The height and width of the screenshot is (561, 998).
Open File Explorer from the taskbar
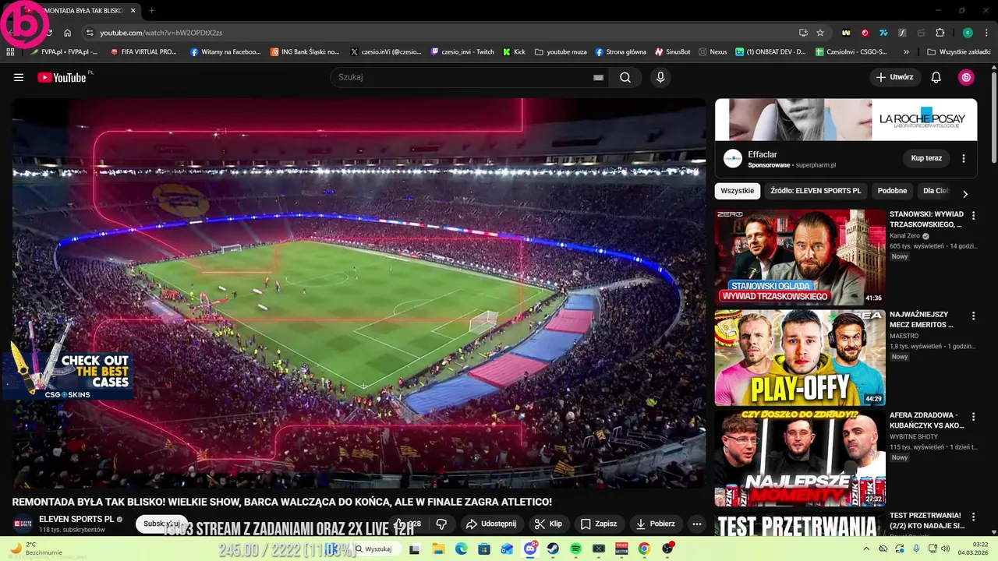point(438,549)
